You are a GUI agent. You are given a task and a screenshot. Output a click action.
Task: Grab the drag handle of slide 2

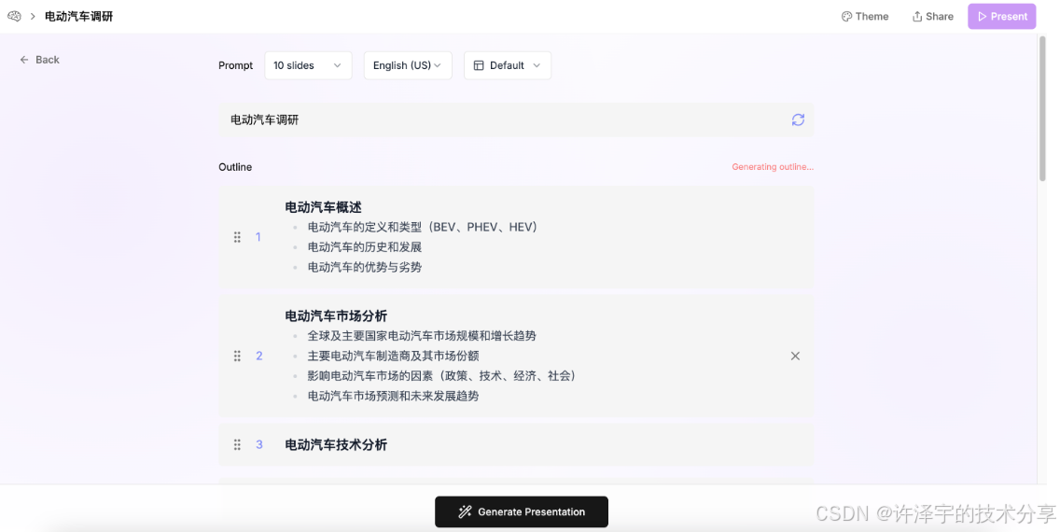(237, 357)
